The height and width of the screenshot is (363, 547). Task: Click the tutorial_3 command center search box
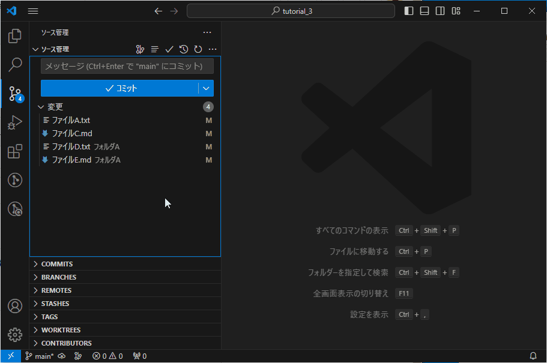(x=291, y=11)
